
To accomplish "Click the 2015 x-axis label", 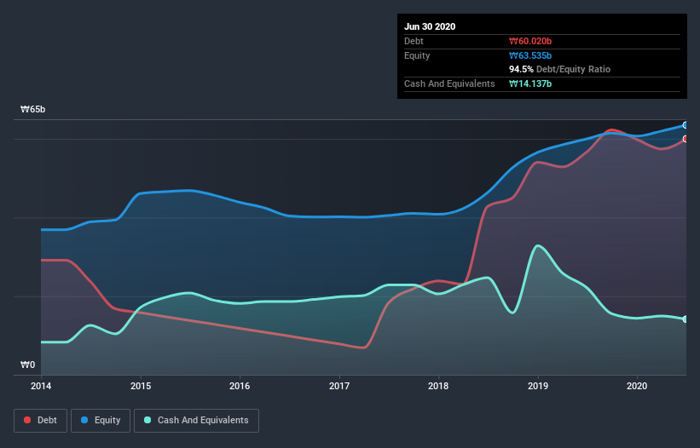I will 141,386.
